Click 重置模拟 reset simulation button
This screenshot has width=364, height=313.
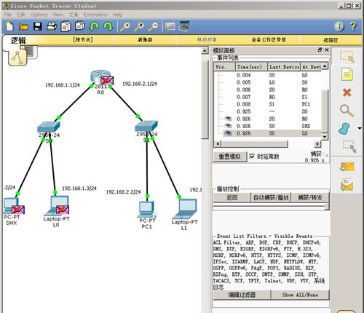[x=229, y=156]
